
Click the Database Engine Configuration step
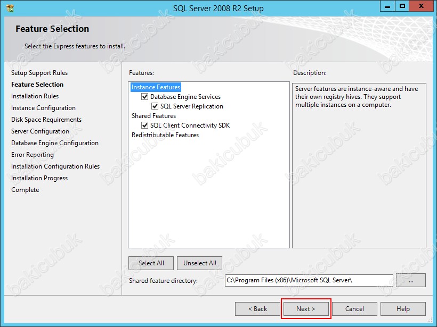click(x=54, y=143)
